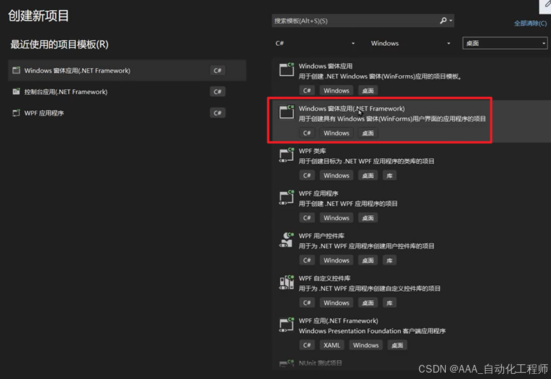Open the C# language filter dropdown
Viewport: 551px width, 379px height.
315,43
